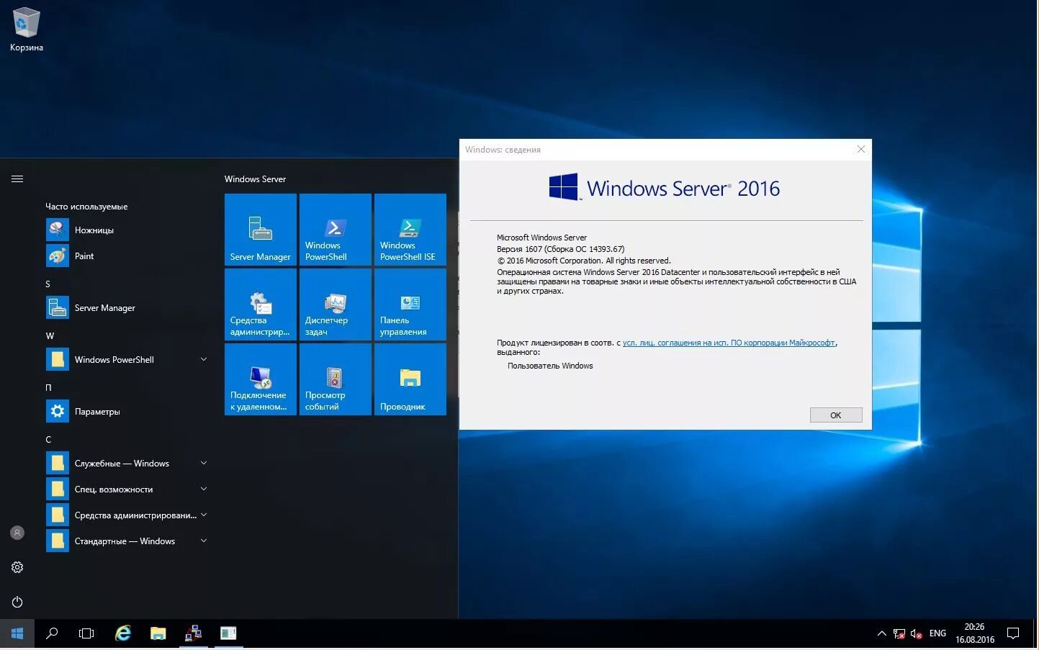Image resolution: width=1039 pixels, height=650 pixels.
Task: Expand the Спец. возможности folder chevron
Action: [204, 489]
